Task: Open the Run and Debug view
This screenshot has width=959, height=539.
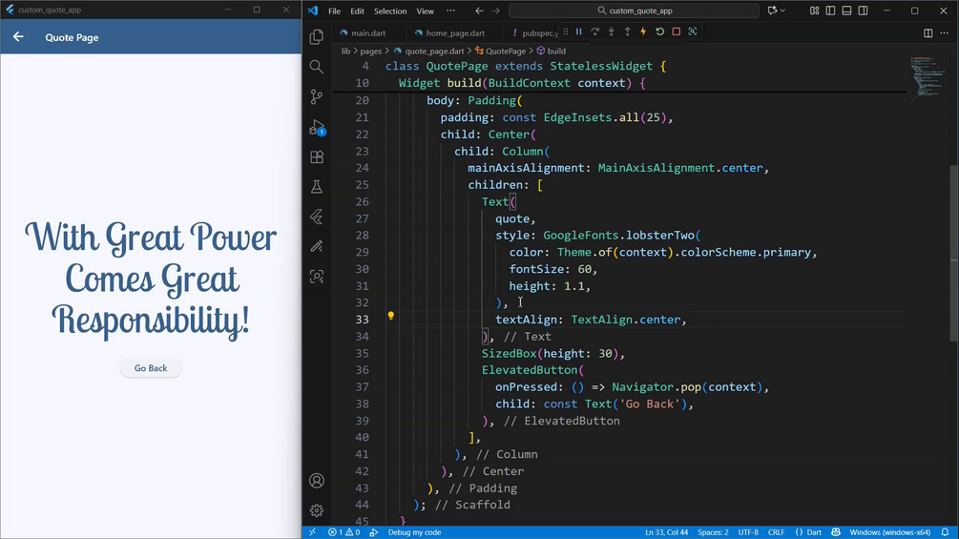Action: pyautogui.click(x=316, y=127)
